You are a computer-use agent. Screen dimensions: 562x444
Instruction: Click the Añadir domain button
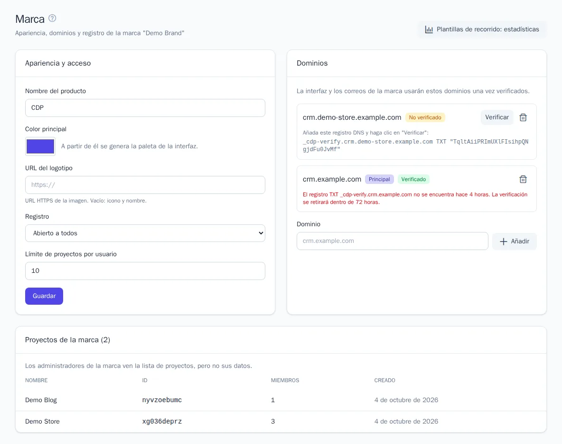[515, 241]
